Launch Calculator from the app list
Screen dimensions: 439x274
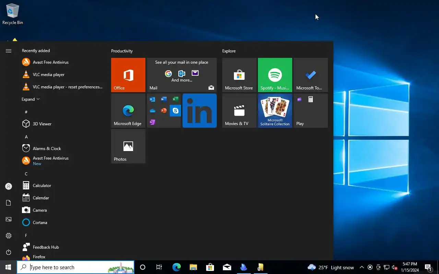62,186
